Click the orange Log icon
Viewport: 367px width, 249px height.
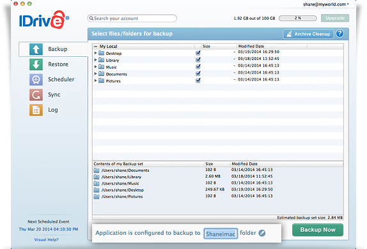point(36,110)
